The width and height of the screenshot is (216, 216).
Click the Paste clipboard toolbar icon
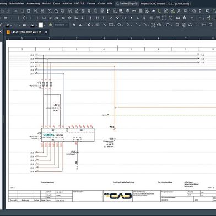(29, 11)
